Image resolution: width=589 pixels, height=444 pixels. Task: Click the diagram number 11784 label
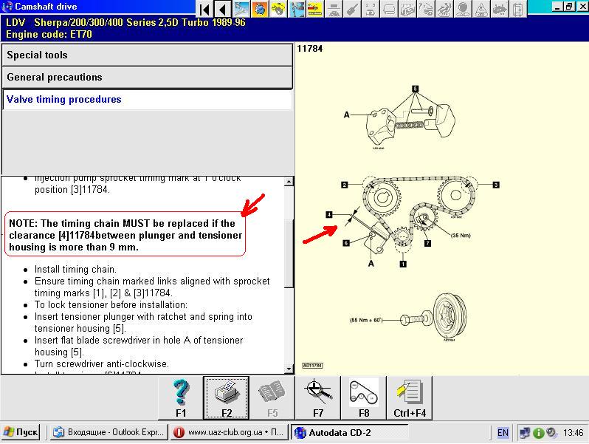tap(309, 49)
